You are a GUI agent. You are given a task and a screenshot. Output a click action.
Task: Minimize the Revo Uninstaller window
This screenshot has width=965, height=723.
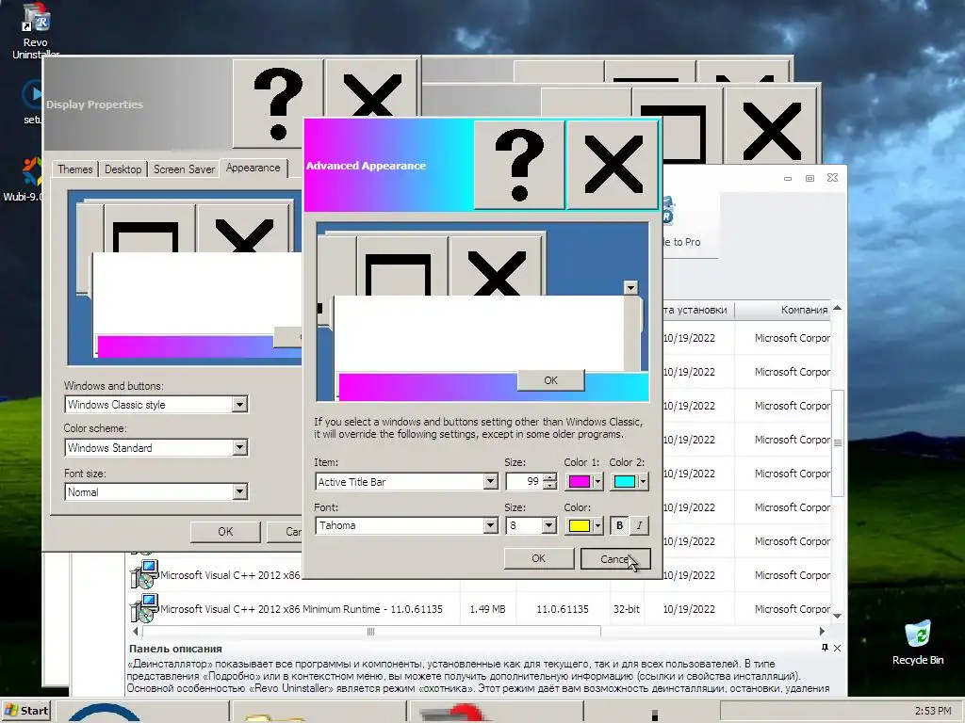788,178
